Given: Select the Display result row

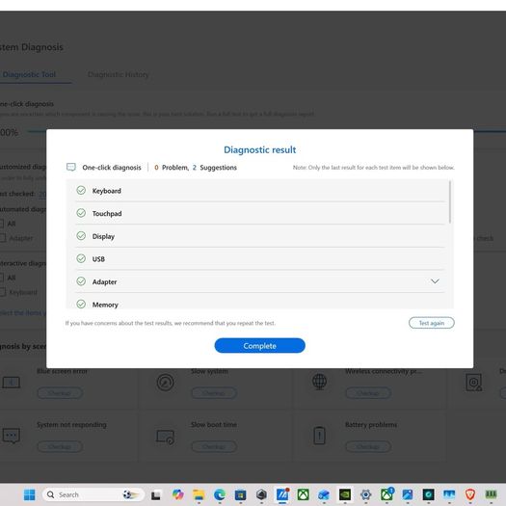Looking at the screenshot, I should 260,236.
